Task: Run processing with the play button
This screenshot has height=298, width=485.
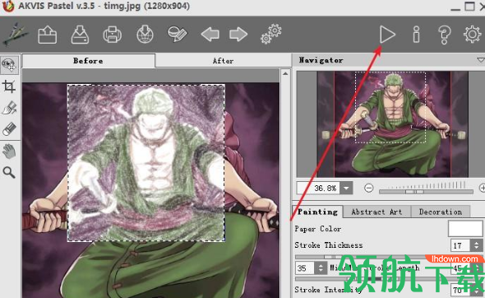Action: (x=387, y=35)
